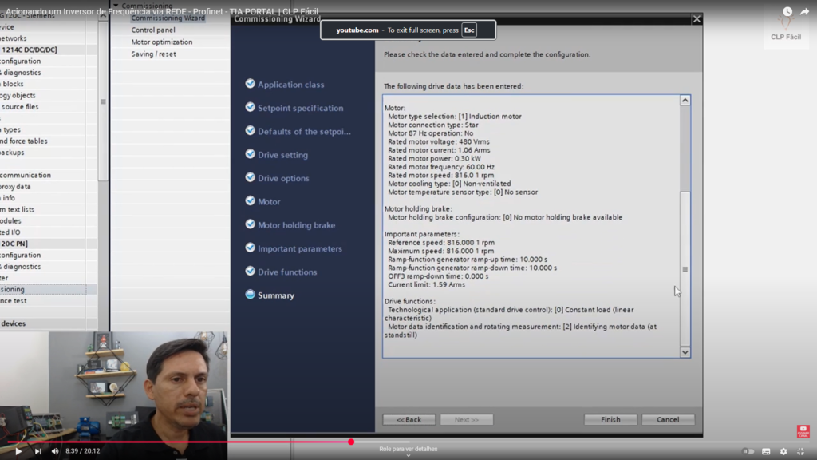This screenshot has height=460, width=817.
Task: Select the Motor holding brake step
Action: point(296,225)
